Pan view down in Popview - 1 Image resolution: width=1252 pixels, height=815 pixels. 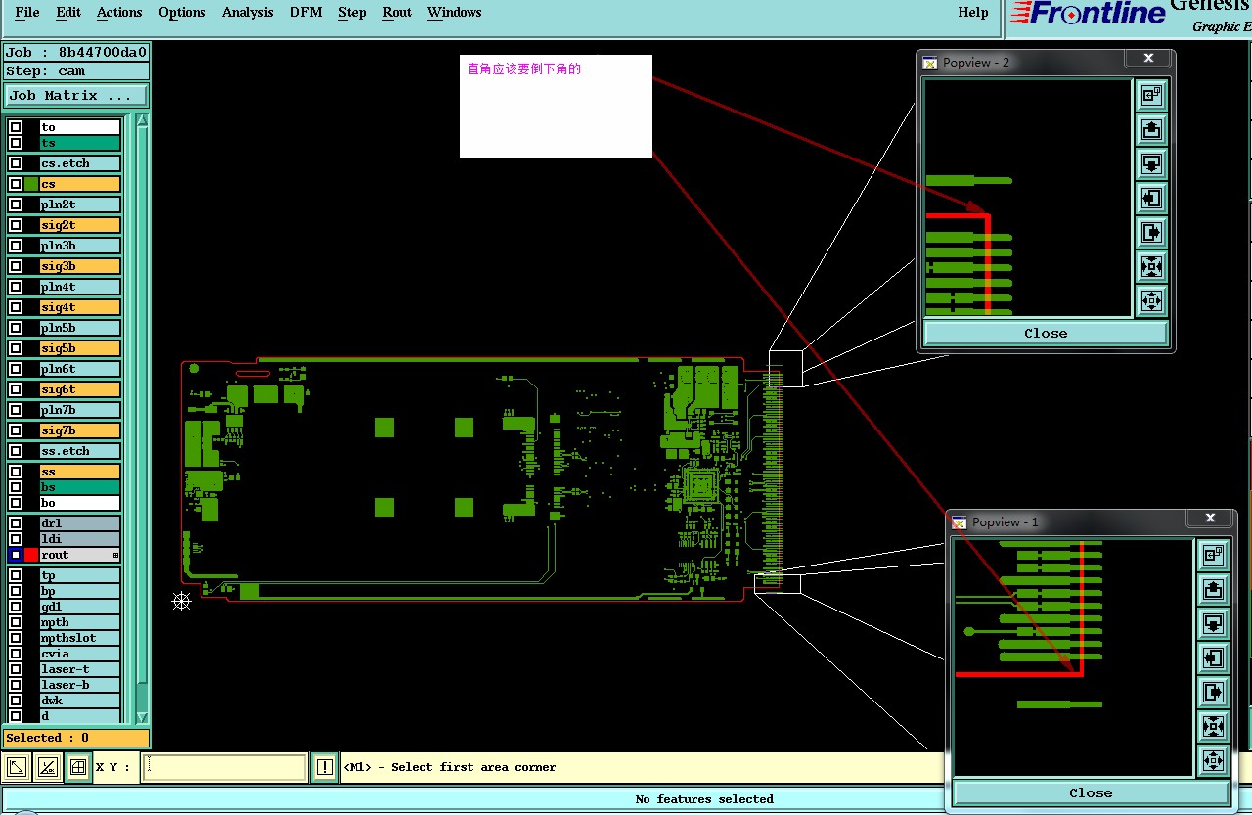pyautogui.click(x=1213, y=623)
